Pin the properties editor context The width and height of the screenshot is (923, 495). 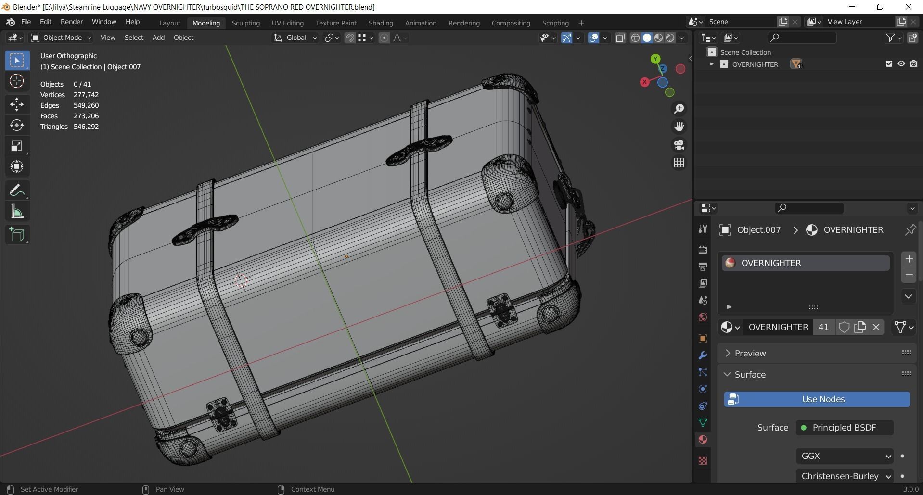pos(910,230)
